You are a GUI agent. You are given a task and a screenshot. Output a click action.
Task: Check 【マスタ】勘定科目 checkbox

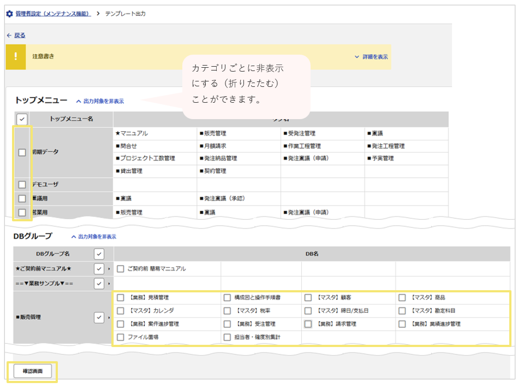pos(402,311)
